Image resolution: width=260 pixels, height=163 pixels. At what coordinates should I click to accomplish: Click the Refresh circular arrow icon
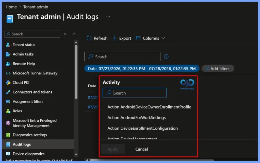pyautogui.click(x=89, y=38)
